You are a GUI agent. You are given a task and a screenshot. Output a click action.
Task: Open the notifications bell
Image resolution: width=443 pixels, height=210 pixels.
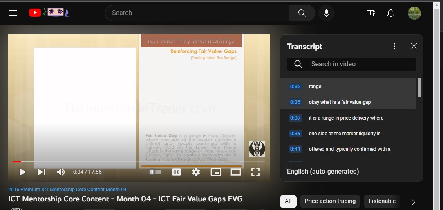pyautogui.click(x=390, y=13)
